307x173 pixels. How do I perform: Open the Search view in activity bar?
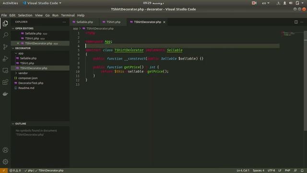(5, 35)
